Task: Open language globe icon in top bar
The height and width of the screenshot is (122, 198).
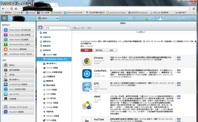Action: point(188,18)
